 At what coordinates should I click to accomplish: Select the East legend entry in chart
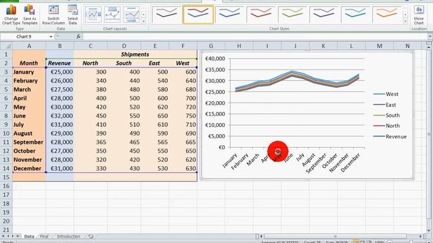pos(385,105)
